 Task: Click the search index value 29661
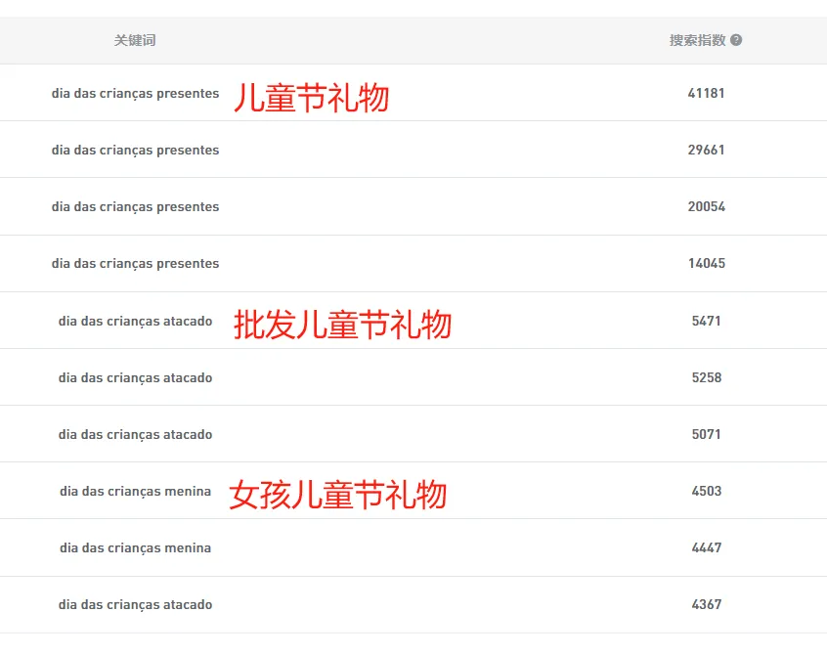click(x=706, y=150)
